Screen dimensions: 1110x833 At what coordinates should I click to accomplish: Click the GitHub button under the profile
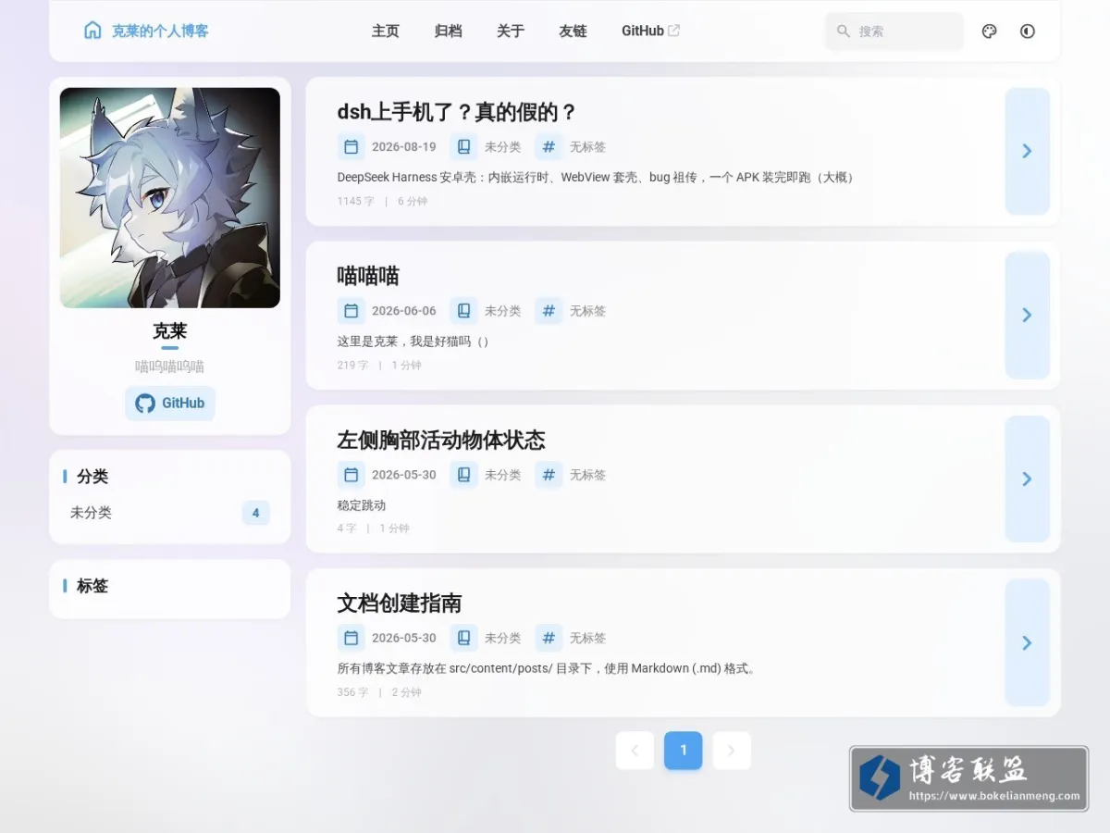[170, 404]
